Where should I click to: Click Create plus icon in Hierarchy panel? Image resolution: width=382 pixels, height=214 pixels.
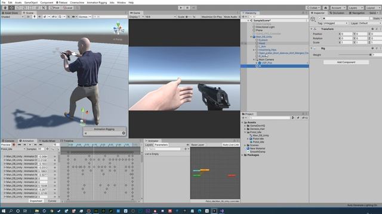[244, 17]
